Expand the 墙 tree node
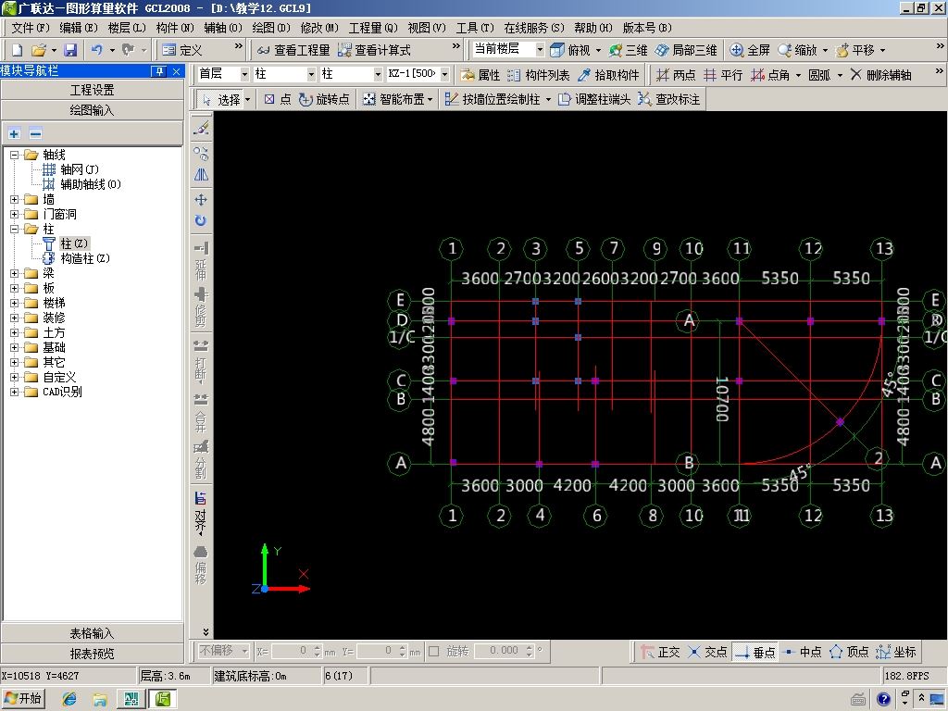 [15, 199]
